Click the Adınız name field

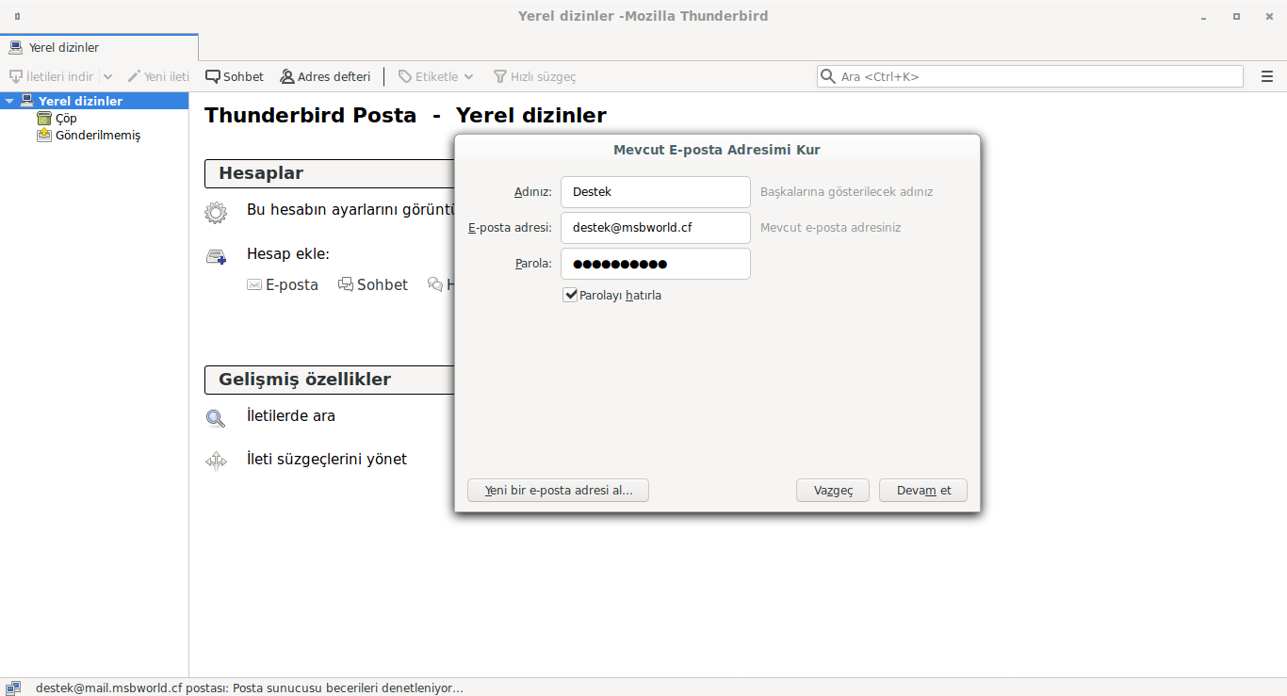656,192
